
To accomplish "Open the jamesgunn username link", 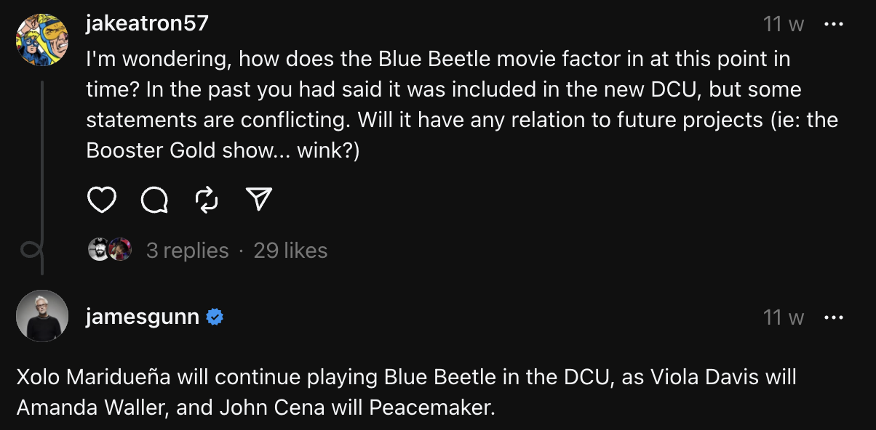I will coord(143,317).
